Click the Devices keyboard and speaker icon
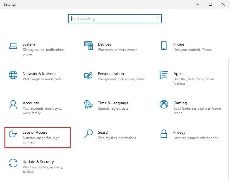This screenshot has width=230, height=184. click(x=88, y=46)
